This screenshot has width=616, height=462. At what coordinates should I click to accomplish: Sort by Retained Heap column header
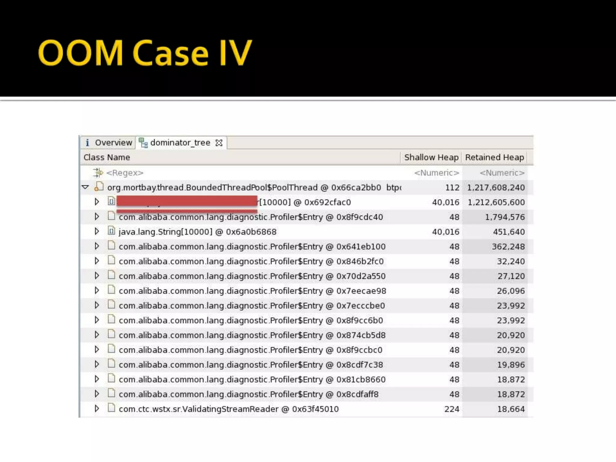pyautogui.click(x=494, y=157)
